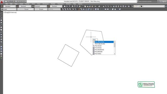The image size is (167, 94).
Task: Select the Rectangle tool in left toolbar
Action: 1,23
